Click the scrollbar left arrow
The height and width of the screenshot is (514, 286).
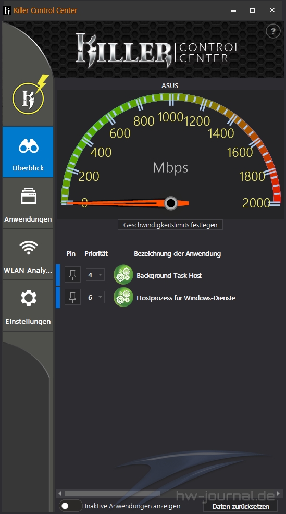59,493
